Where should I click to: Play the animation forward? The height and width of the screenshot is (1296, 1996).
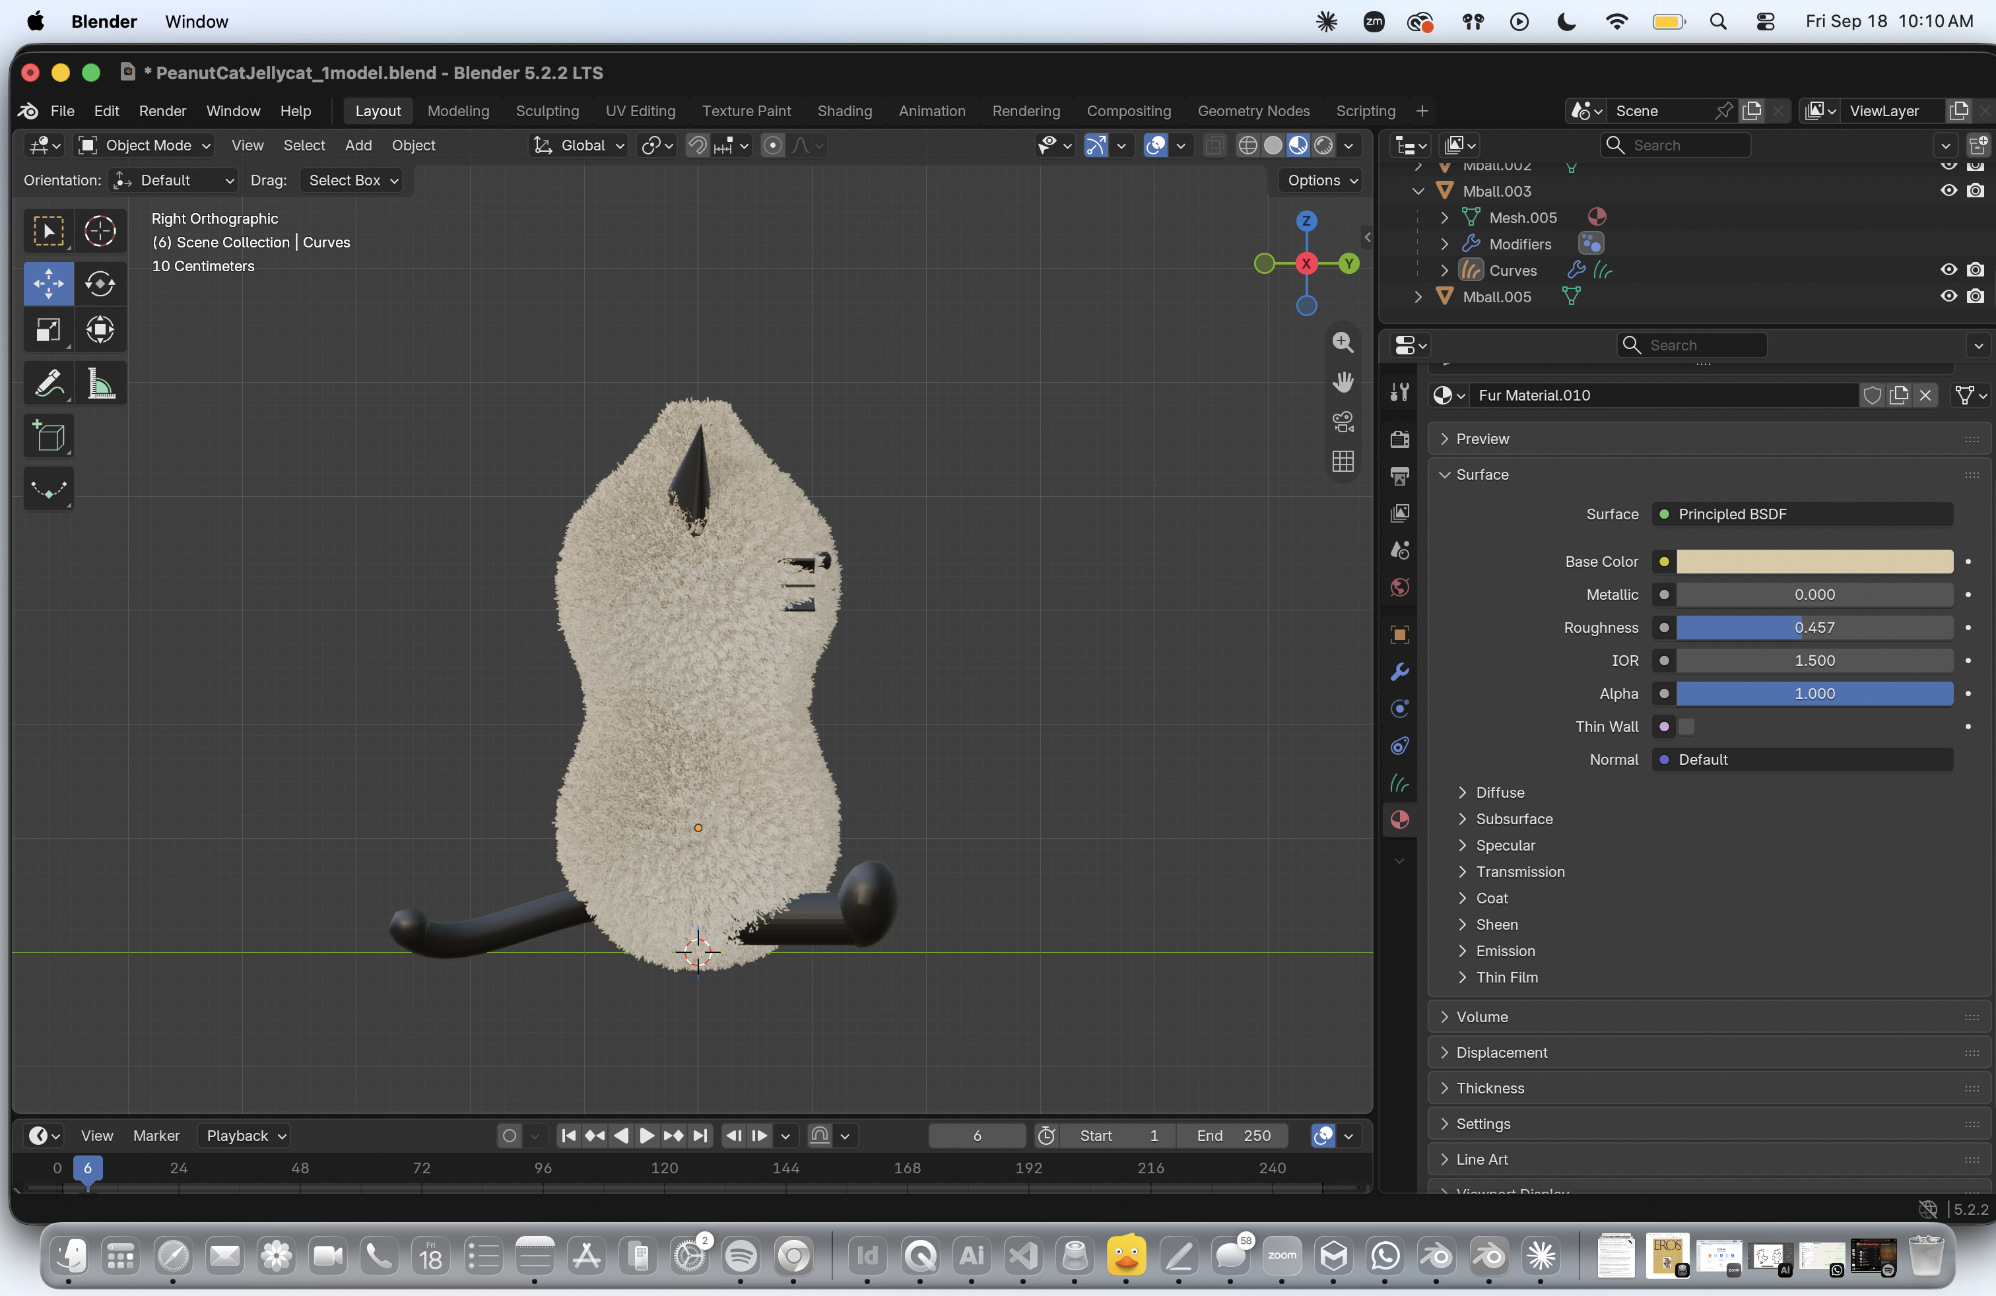647,1136
